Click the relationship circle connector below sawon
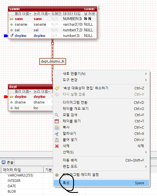This screenshot has width=157, height=196. tap(53, 43)
